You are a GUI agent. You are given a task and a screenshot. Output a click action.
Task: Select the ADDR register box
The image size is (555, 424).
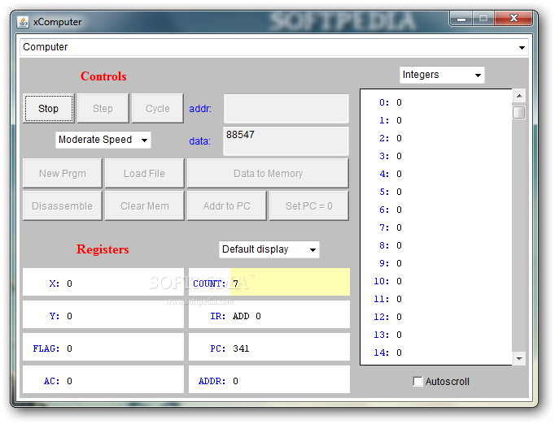tap(269, 379)
